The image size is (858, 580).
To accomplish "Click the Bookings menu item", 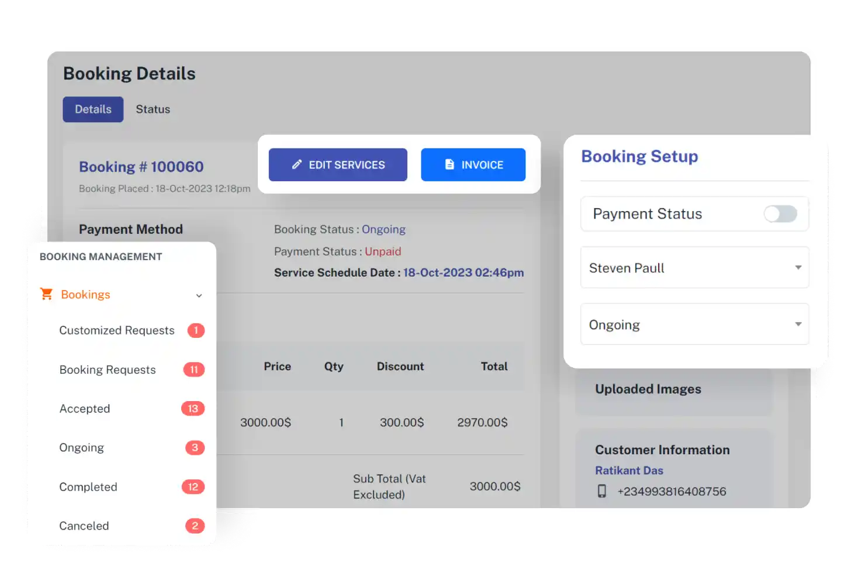I will coord(85,295).
